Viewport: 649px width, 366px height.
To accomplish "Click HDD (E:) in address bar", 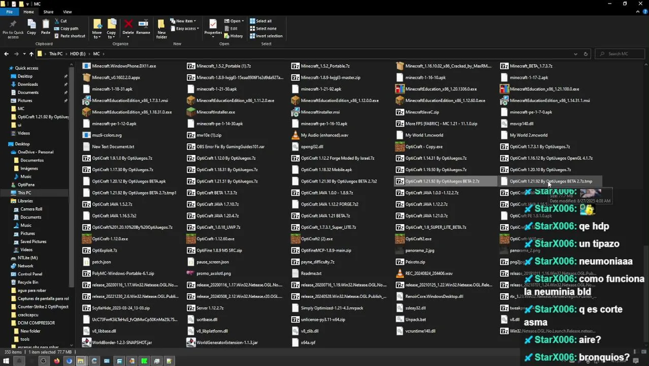I will pos(77,53).
